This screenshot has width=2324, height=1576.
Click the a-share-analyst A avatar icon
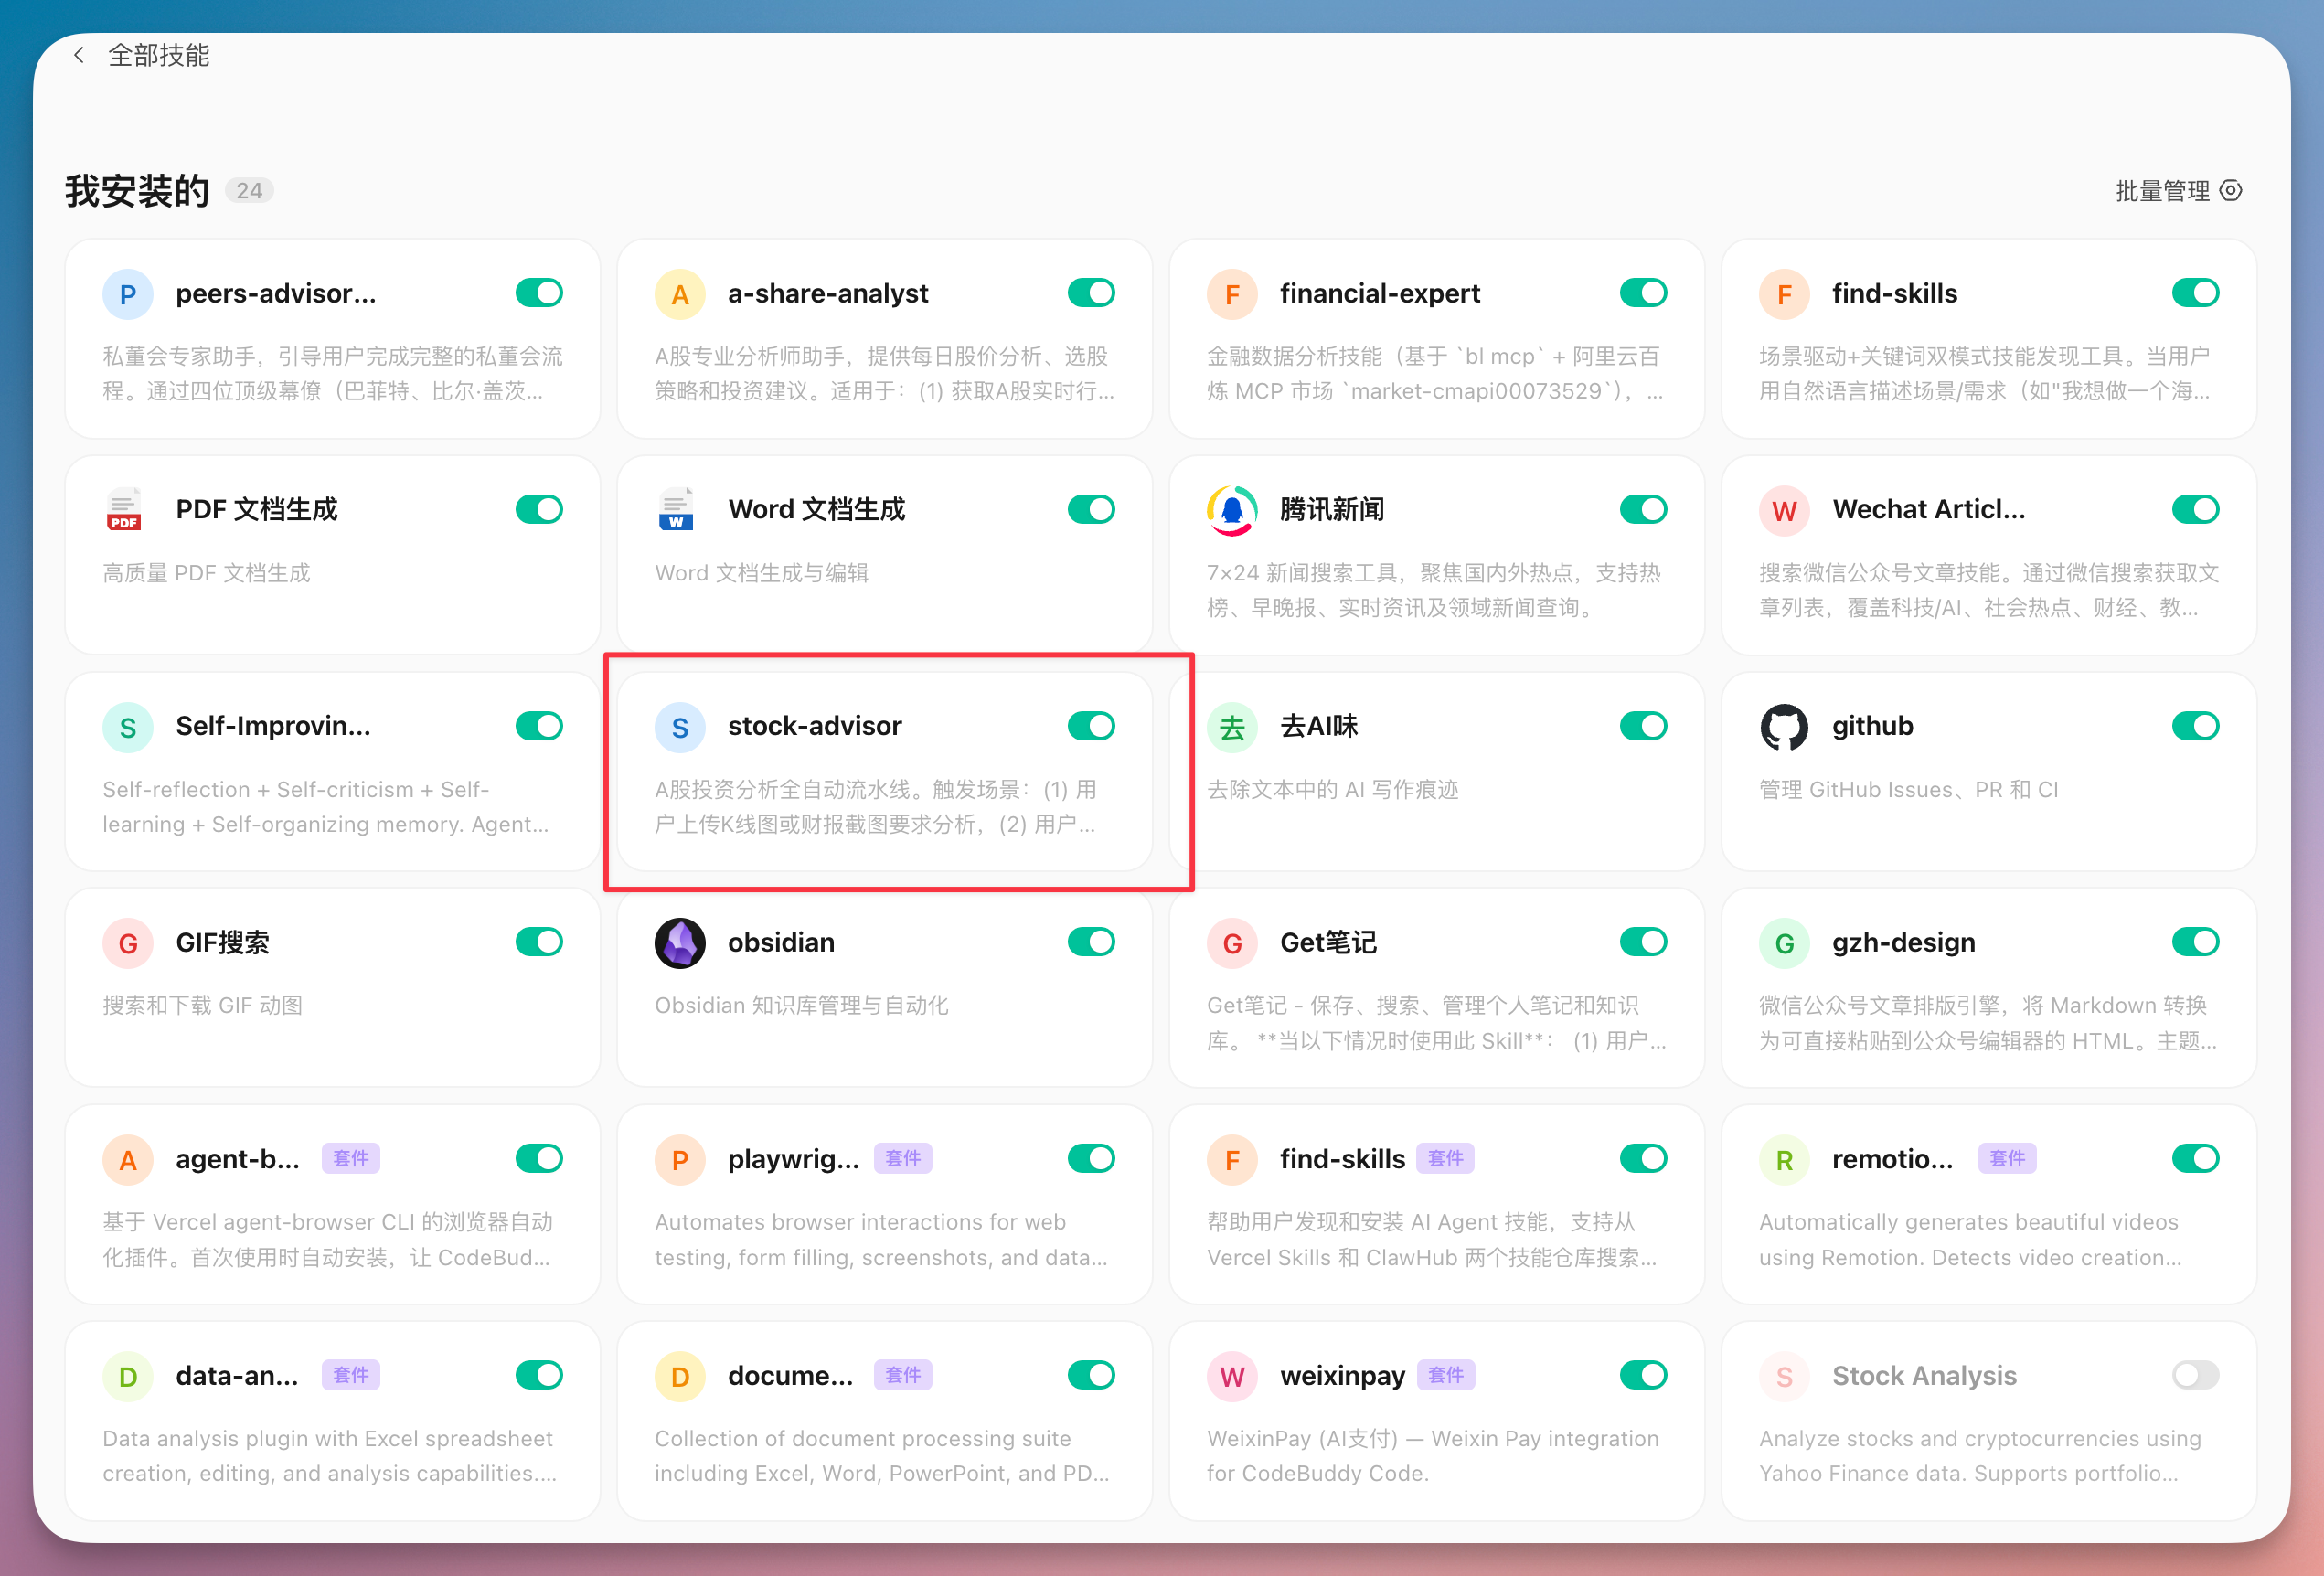pos(680,294)
